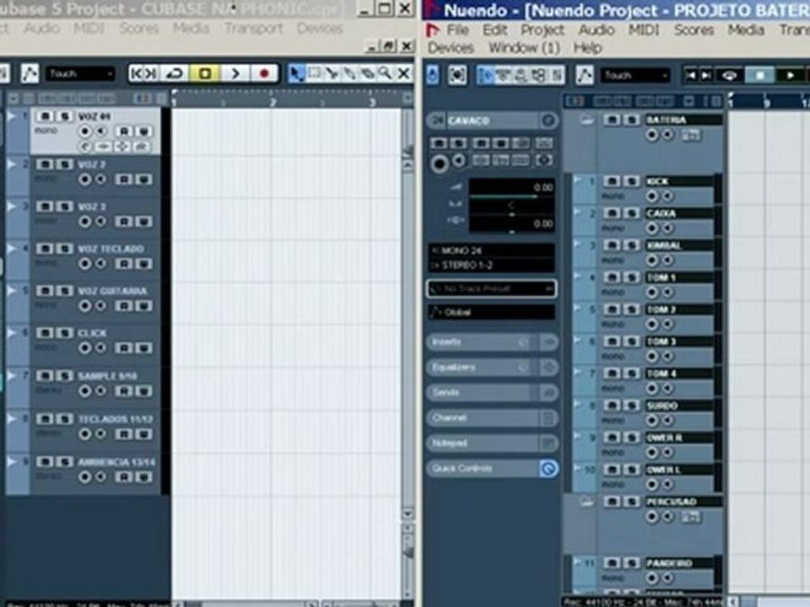Select the Mute X tool in Cubase toolbar

click(x=403, y=74)
